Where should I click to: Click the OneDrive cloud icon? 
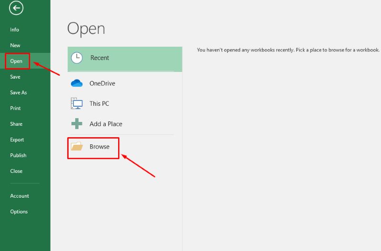(77, 83)
